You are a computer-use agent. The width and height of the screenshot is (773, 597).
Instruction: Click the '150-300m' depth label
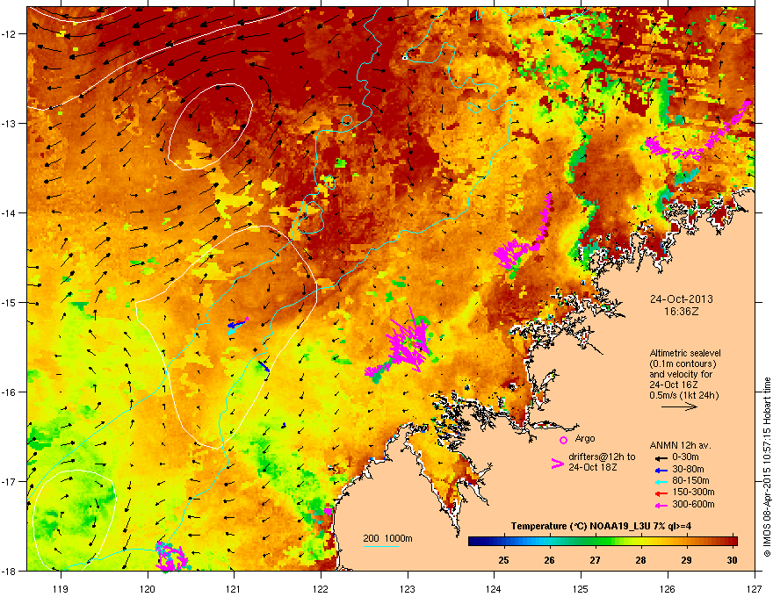[693, 492]
